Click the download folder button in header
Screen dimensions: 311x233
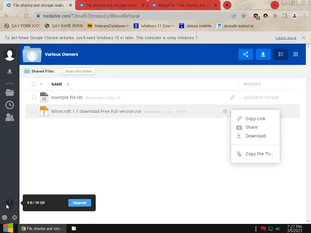[x=263, y=54]
